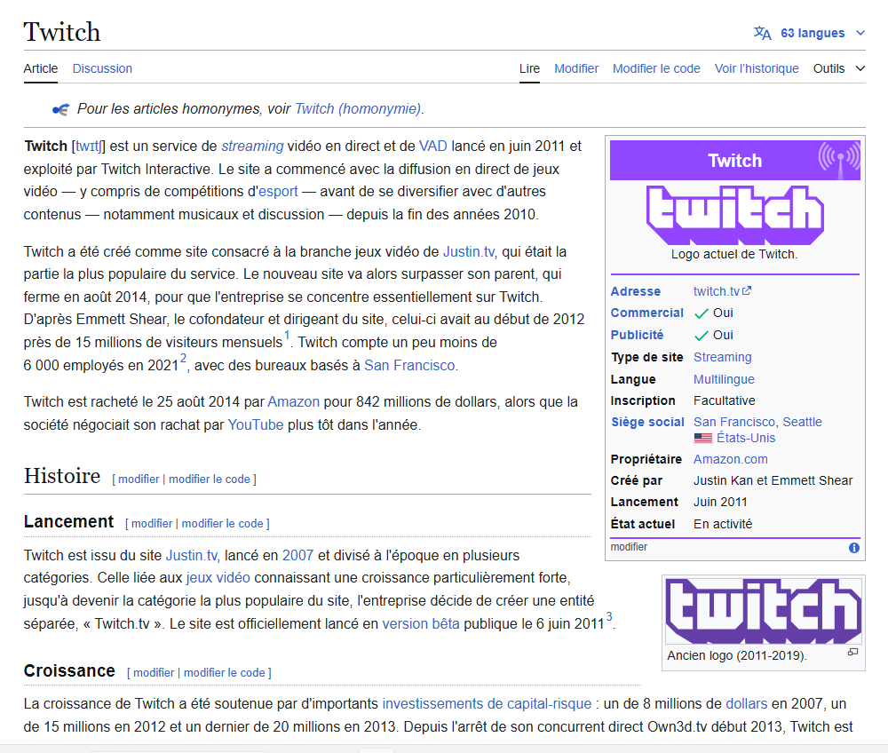This screenshot has width=888, height=753.
Task: Open San Francisco link in infobox
Action: 734,423
